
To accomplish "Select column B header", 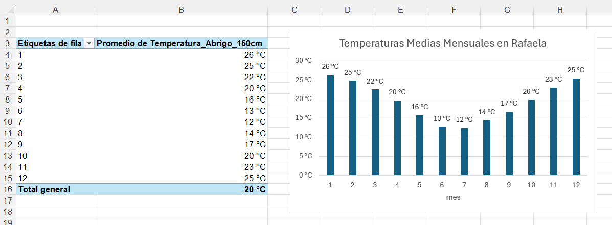I will click(x=181, y=10).
